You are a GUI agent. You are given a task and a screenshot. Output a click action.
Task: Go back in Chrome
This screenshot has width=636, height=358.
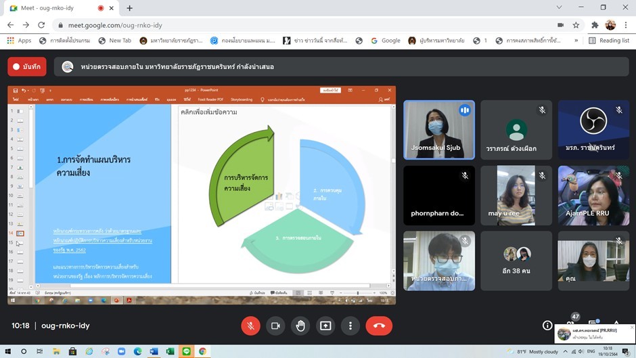coord(11,25)
